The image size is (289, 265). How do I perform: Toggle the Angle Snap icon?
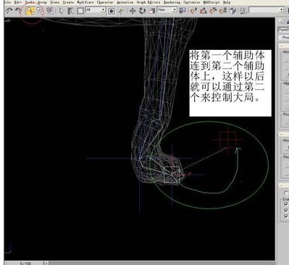203,11
